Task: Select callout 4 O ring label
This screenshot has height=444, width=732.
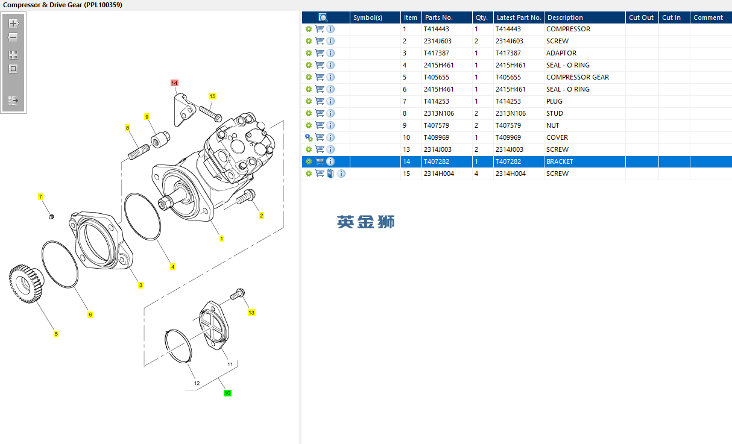Action: tap(172, 266)
